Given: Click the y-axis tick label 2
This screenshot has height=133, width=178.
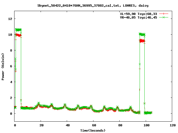Looking at the screenshot, I should 11,98.
